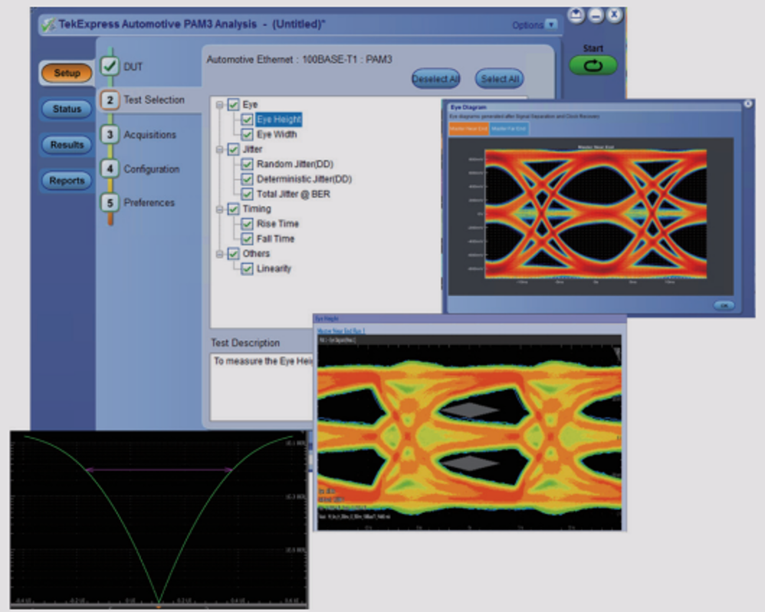Screen dimensions: 765x612
Task: Switch to Master Far End tab in Eye Diagram
Action: (508, 129)
